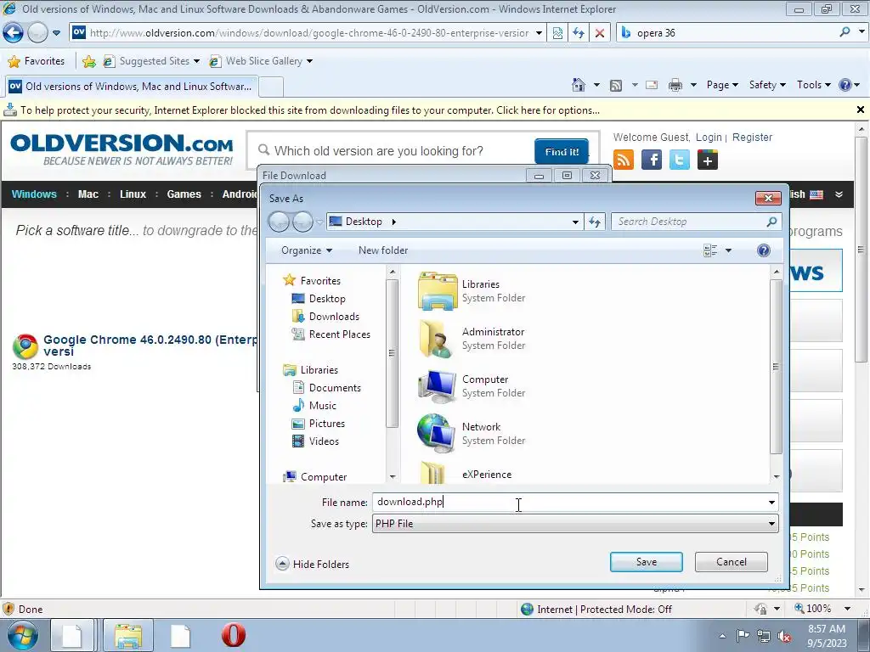This screenshot has width=870, height=652.
Task: Open the Favorites star button
Action: click(37, 61)
